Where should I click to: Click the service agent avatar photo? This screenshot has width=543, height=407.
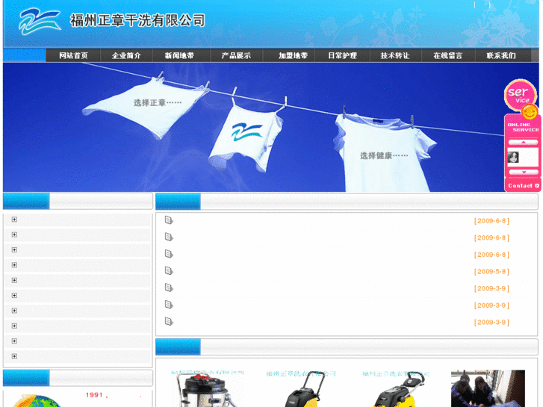[x=513, y=157]
